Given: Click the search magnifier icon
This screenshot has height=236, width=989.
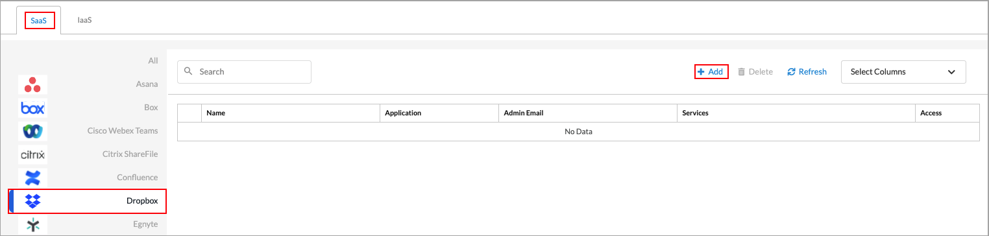Looking at the screenshot, I should click(189, 71).
